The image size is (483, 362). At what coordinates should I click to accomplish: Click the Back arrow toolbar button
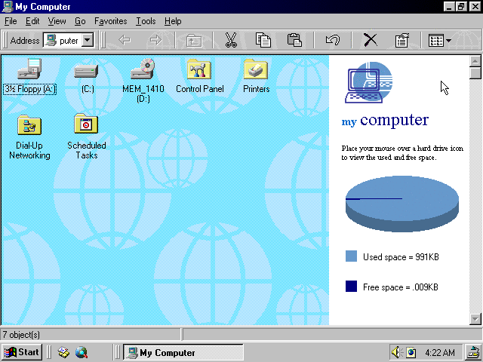[125, 40]
